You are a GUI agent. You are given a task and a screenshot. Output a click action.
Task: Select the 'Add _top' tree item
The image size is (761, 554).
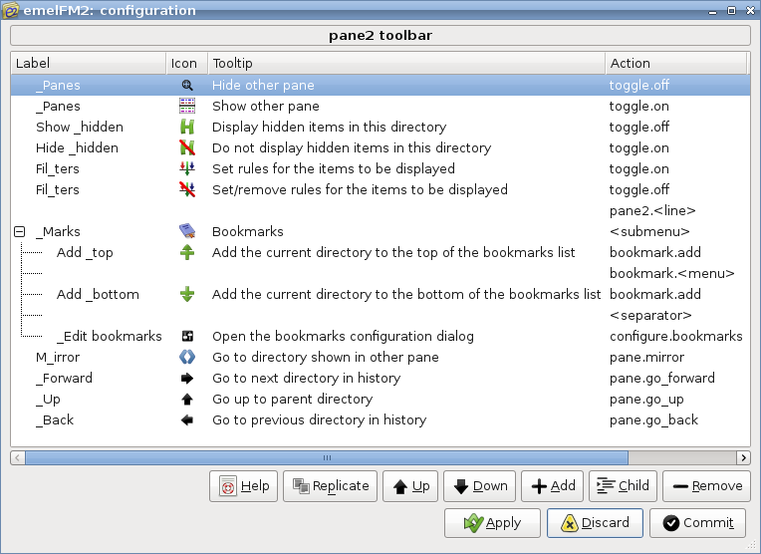pyautogui.click(x=85, y=252)
